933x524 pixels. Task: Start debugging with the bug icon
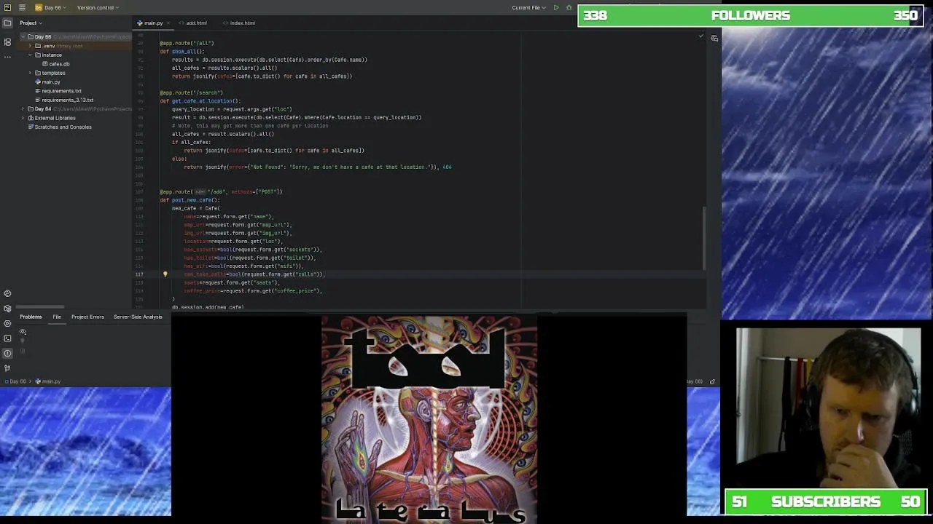(x=569, y=7)
